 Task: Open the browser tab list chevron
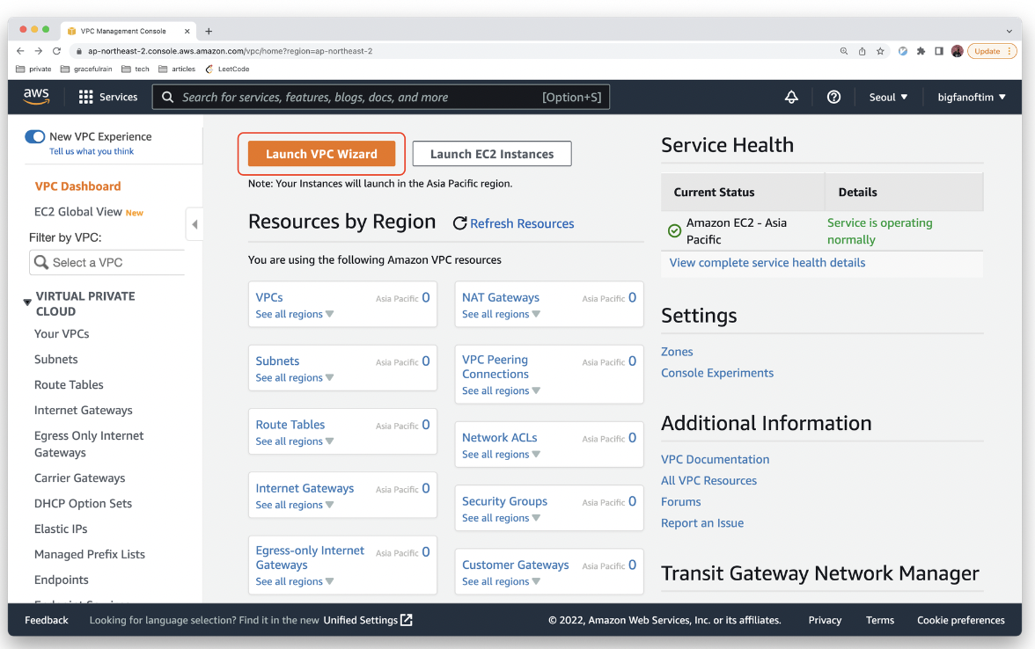(x=1009, y=31)
